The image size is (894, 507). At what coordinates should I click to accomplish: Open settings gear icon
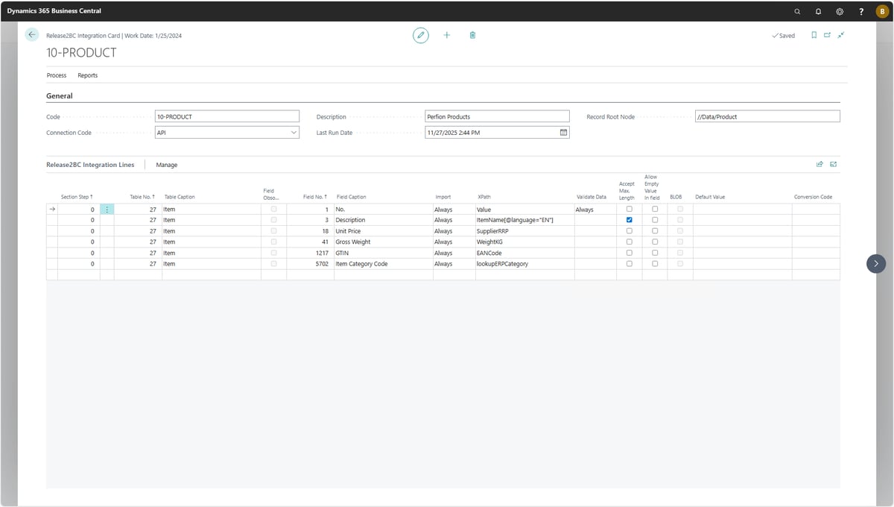click(x=840, y=11)
